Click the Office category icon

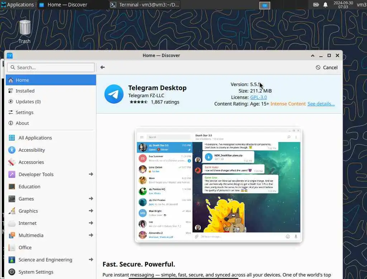(x=12, y=247)
